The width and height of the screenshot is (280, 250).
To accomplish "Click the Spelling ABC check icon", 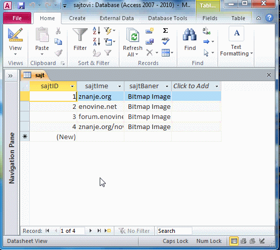I will 166,41.
